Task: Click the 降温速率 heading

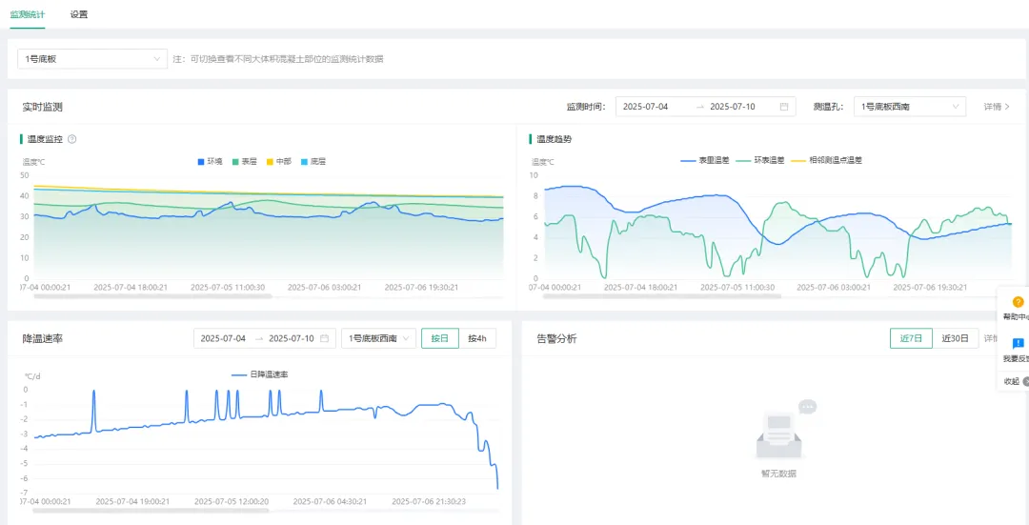Action: tap(43, 338)
